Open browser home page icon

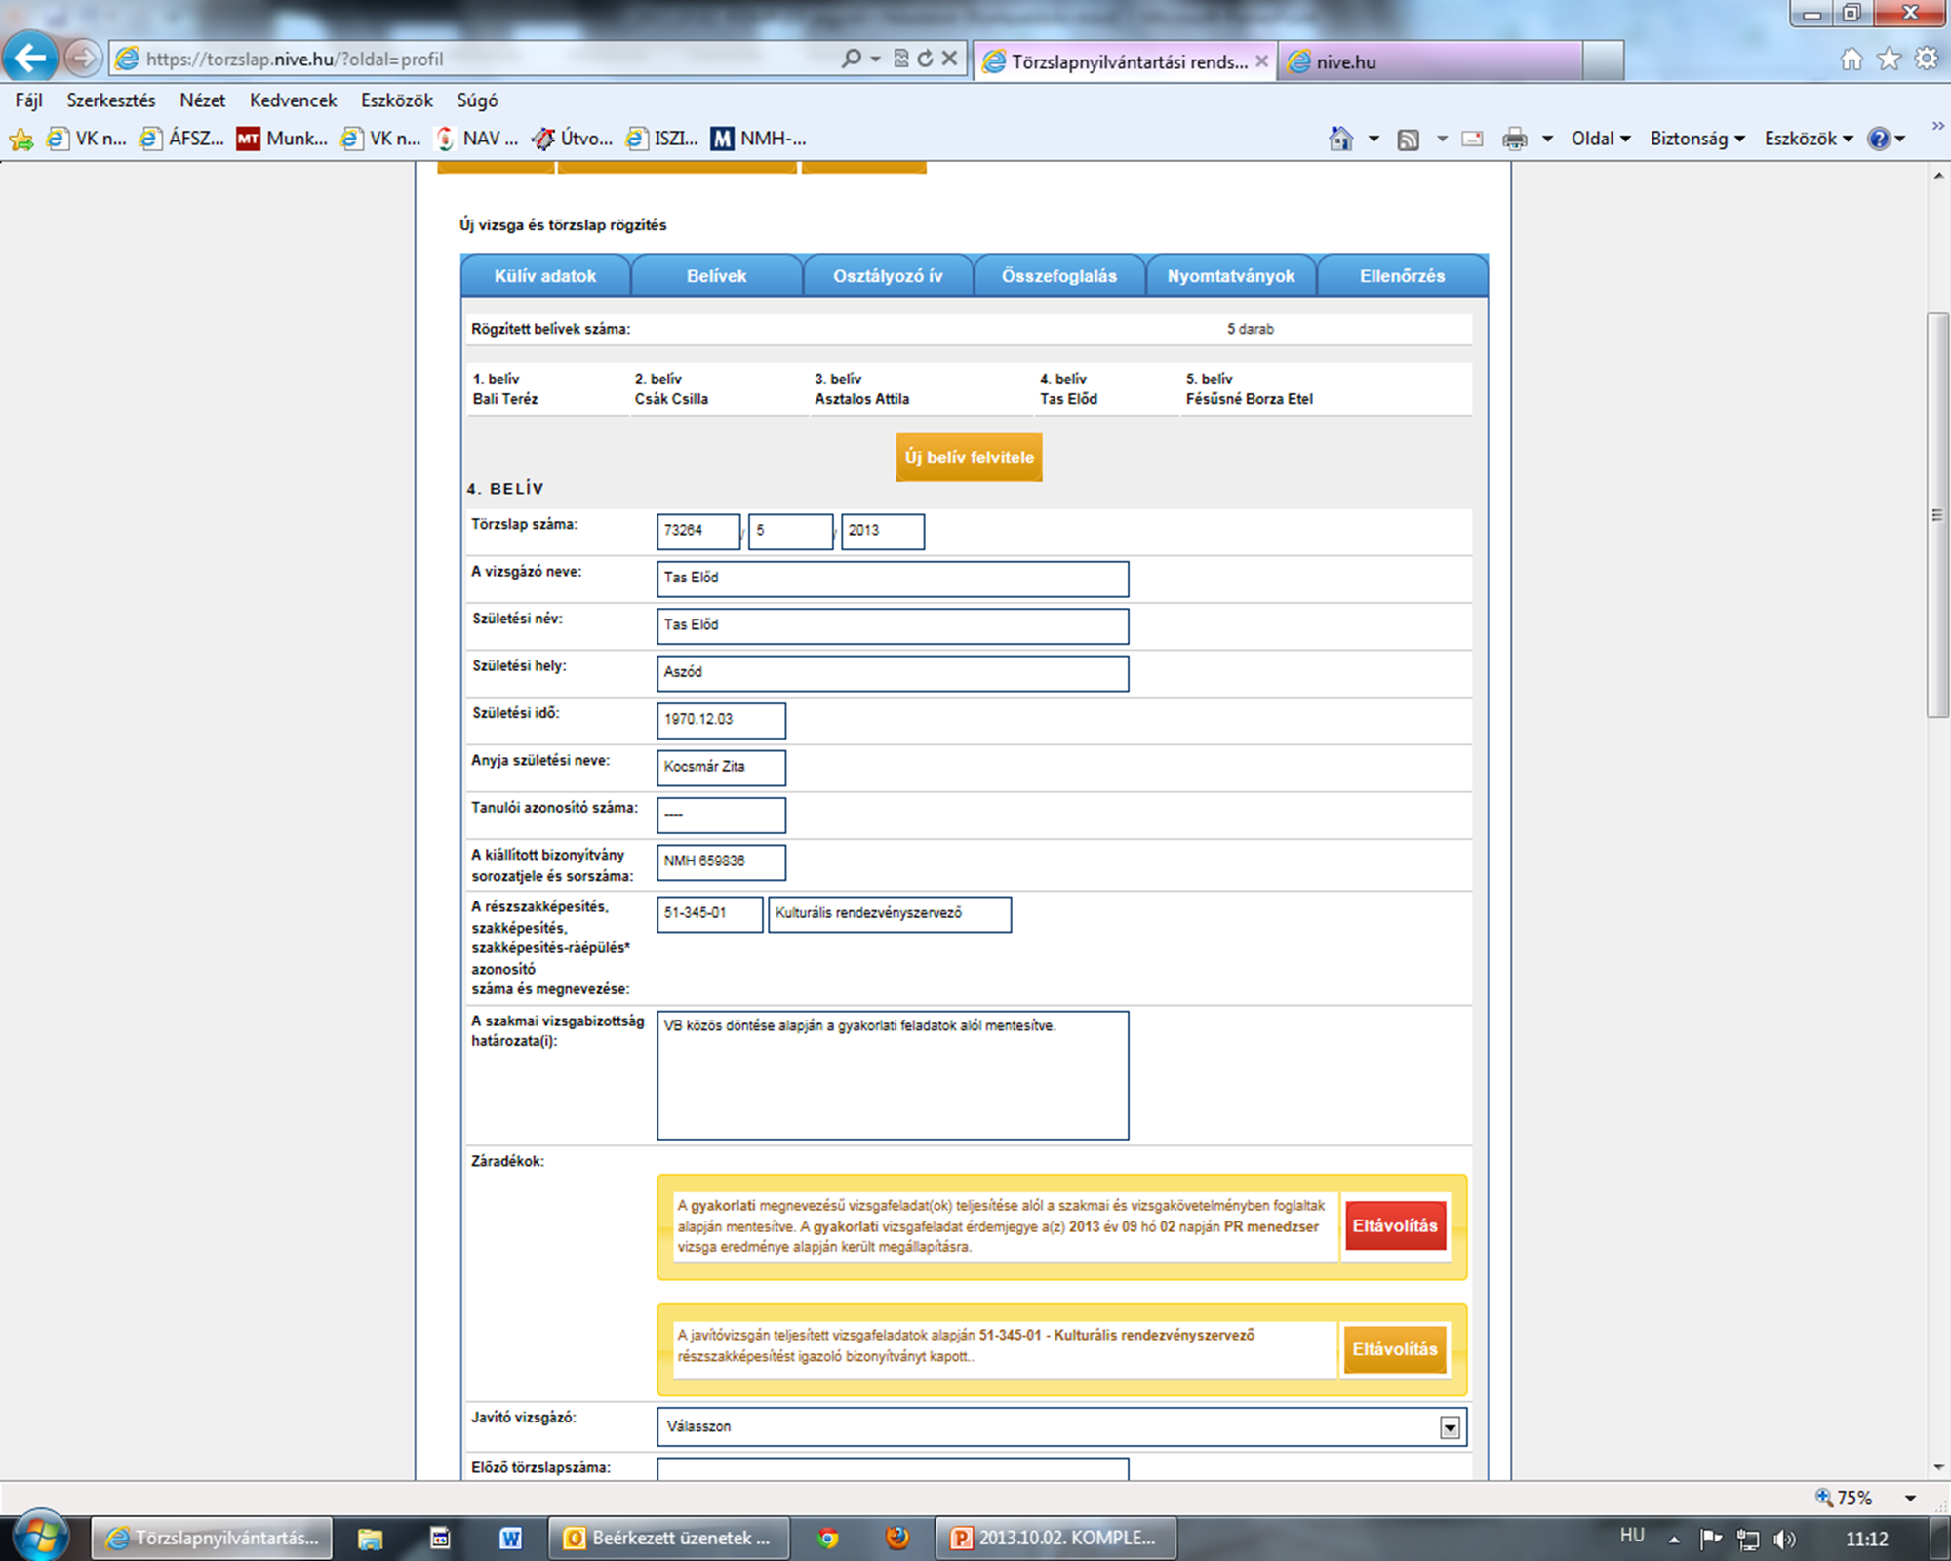(x=1851, y=60)
